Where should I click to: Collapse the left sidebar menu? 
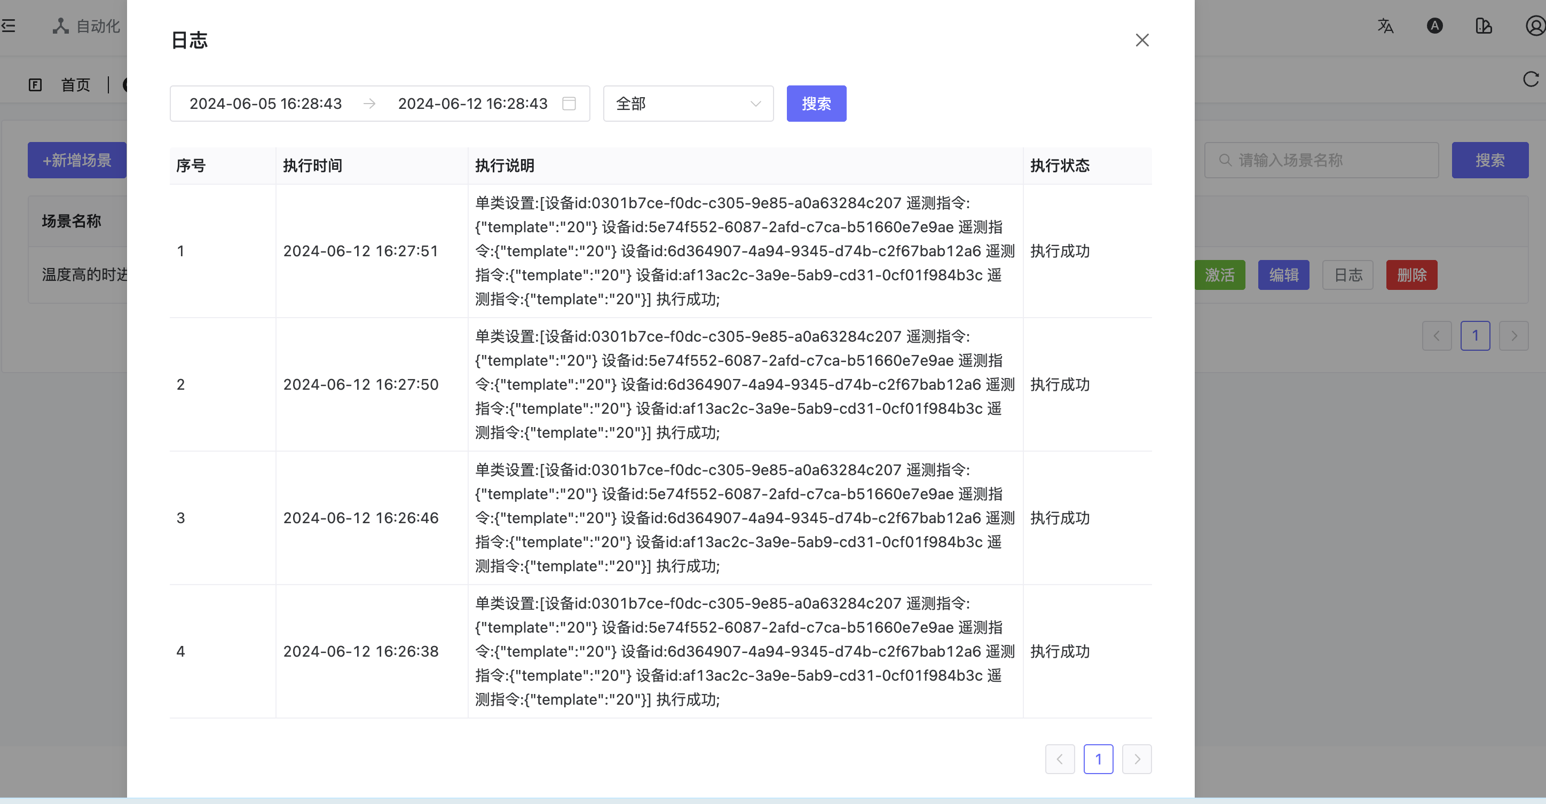(9, 26)
